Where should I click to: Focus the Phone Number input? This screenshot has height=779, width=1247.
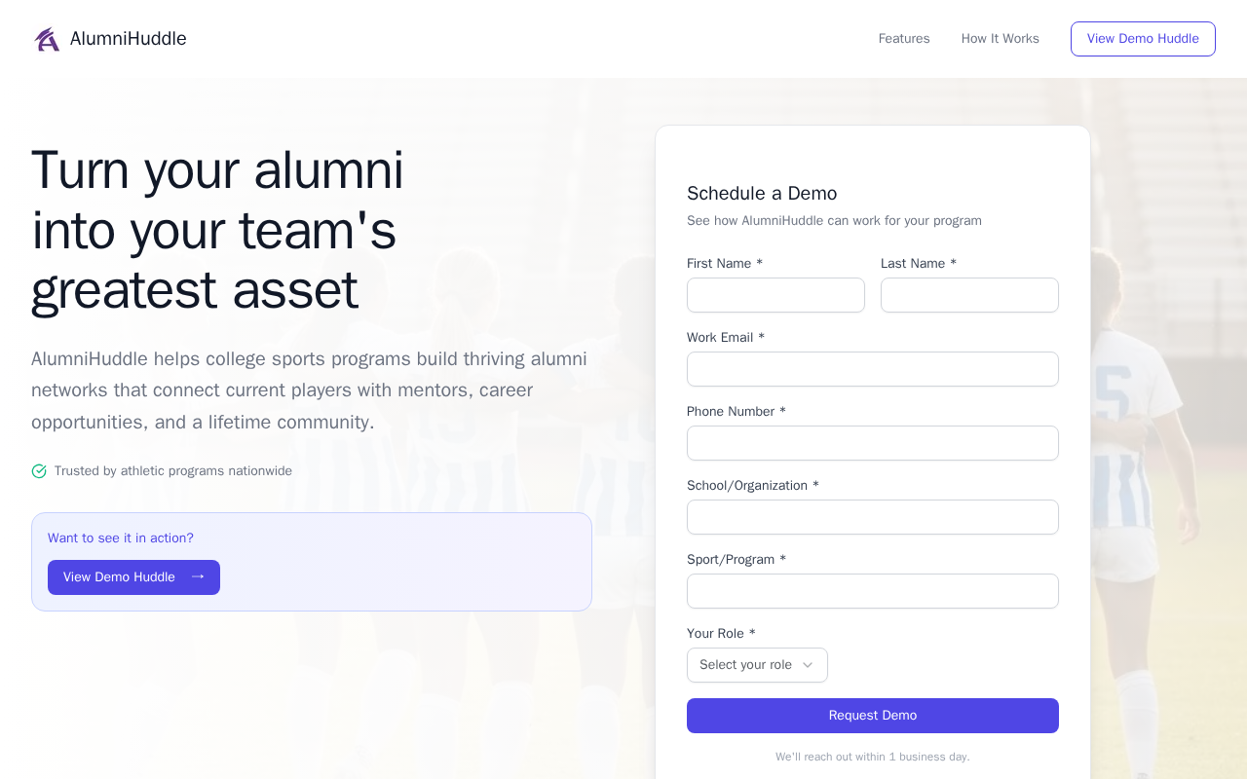(872, 443)
